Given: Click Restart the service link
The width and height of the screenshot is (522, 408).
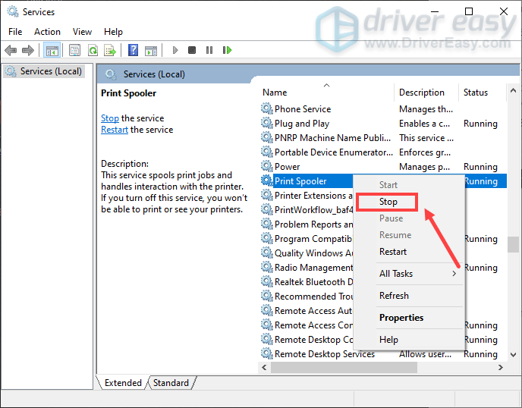Looking at the screenshot, I should click(115, 130).
